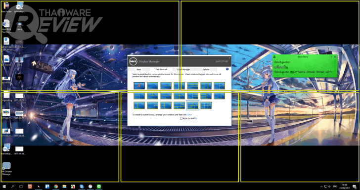Click the Dell logo in Display Manager header
The height and width of the screenshot is (190, 360).
click(133, 61)
